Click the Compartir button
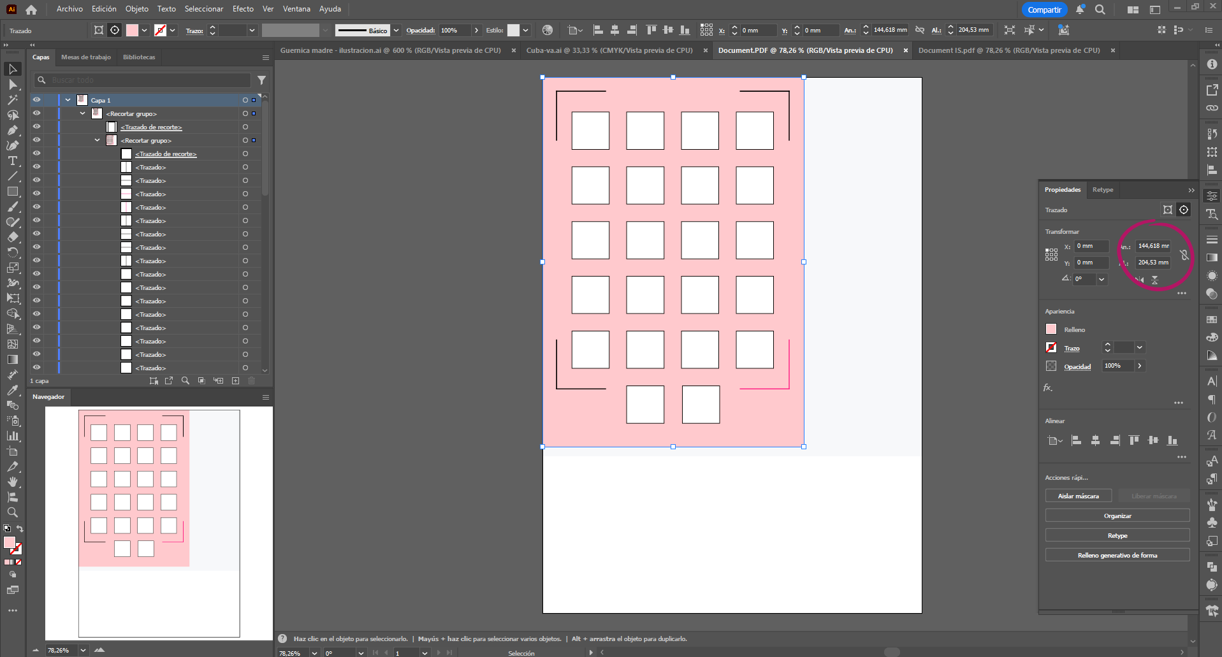 [x=1044, y=10]
